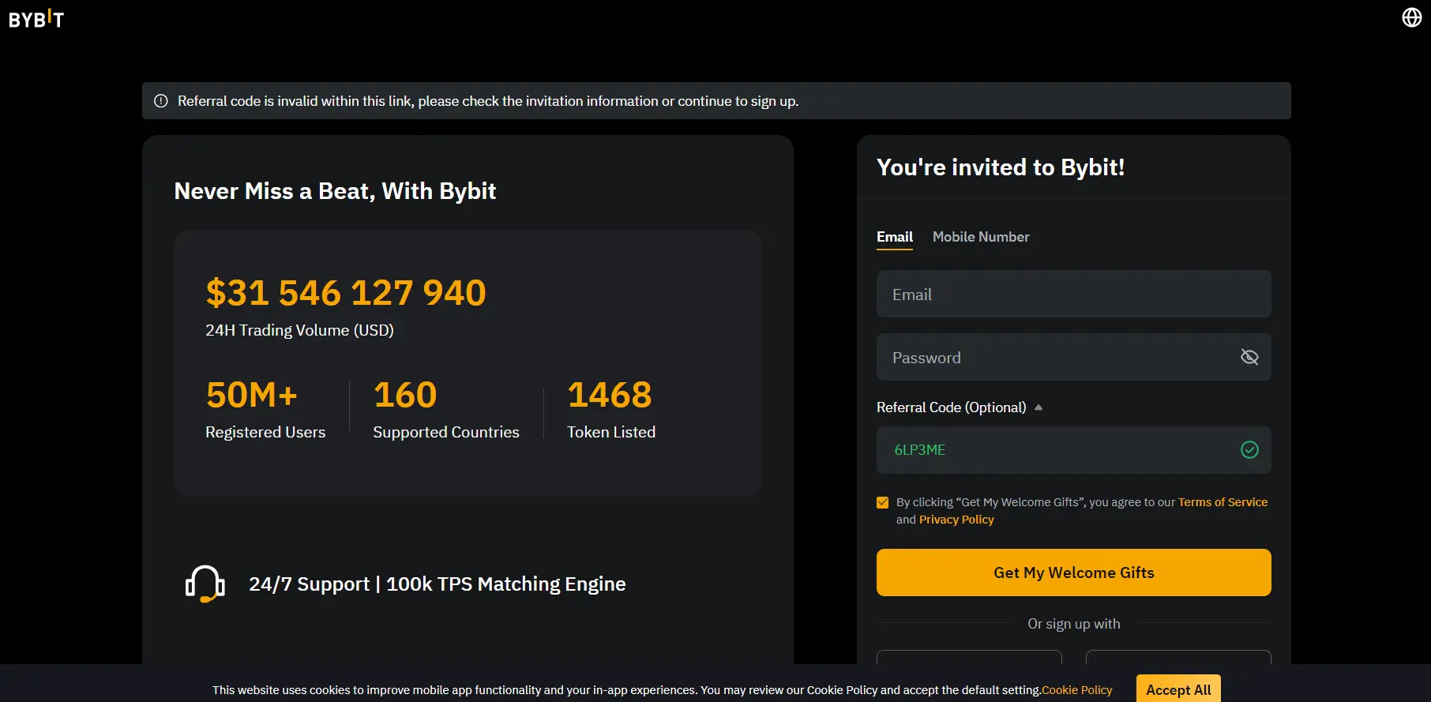Image resolution: width=1431 pixels, height=702 pixels.
Task: Click 24/7 Support | 100k TPS Matching Engine text
Action: (x=438, y=584)
